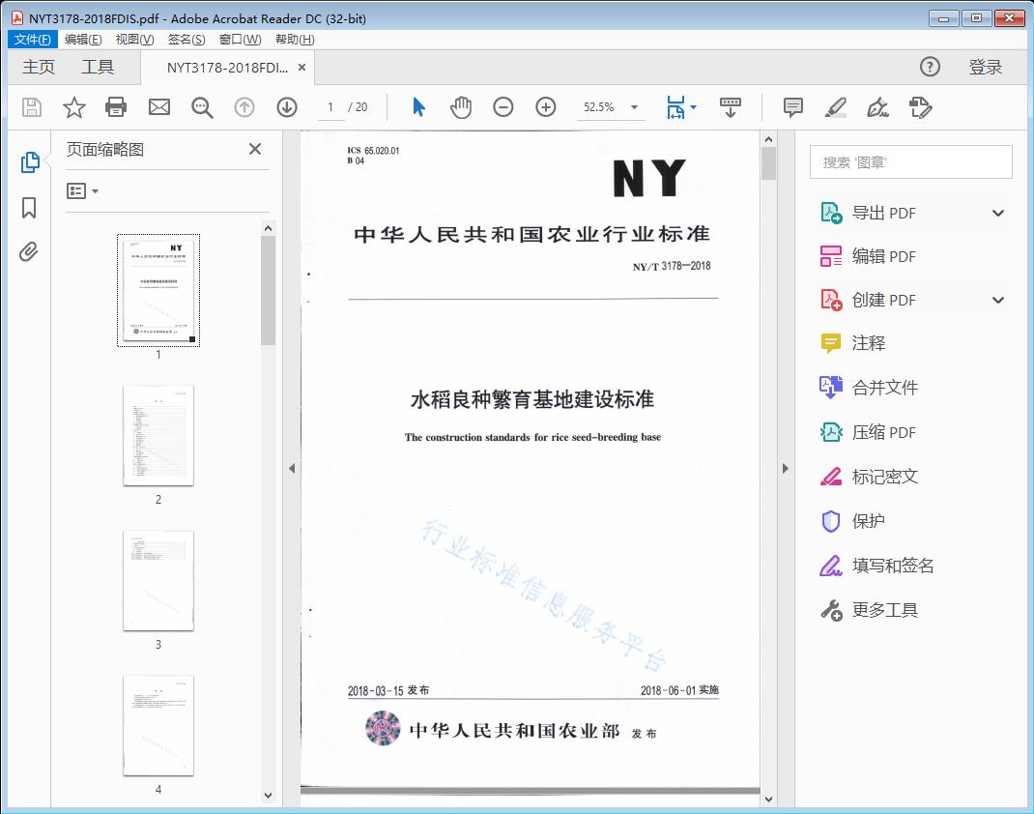Click the 登录 sign-in button

click(x=985, y=67)
